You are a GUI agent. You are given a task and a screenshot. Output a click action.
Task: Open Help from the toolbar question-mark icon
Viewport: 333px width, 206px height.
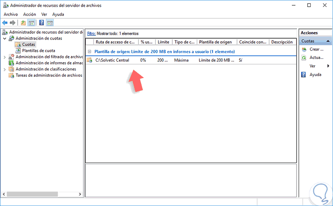[x=42, y=23]
